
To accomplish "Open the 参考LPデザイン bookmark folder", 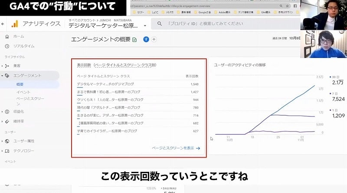I will [x=284, y=13].
